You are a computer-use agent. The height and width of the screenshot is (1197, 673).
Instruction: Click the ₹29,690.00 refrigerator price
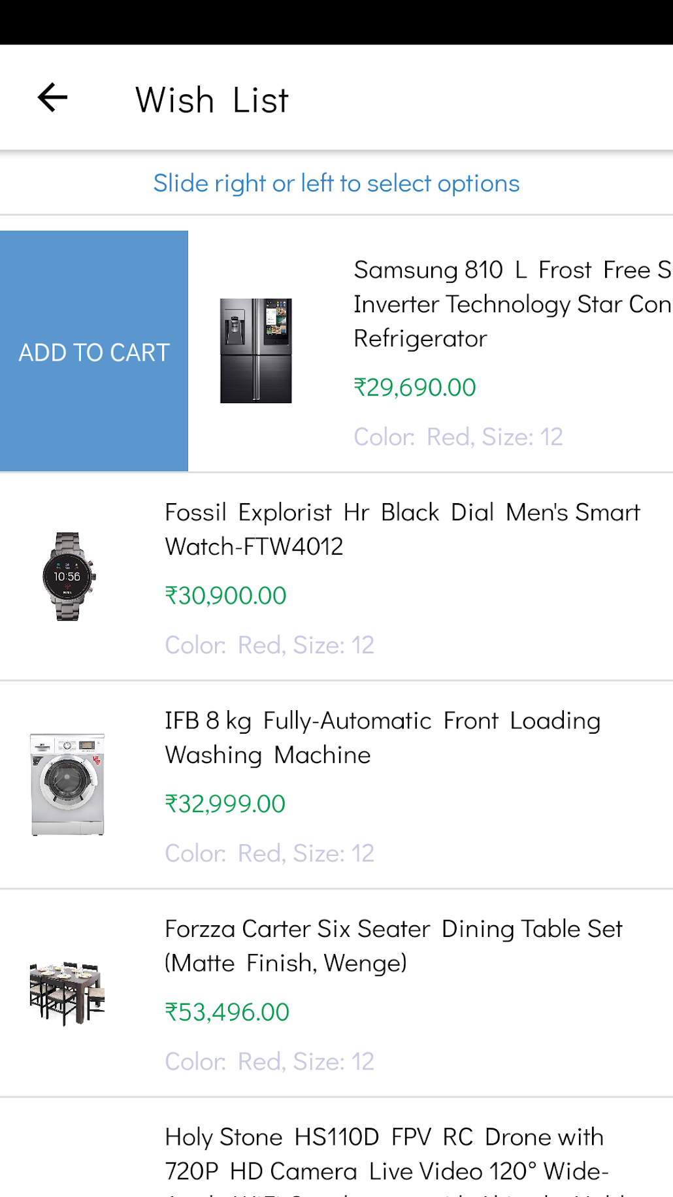(x=415, y=387)
